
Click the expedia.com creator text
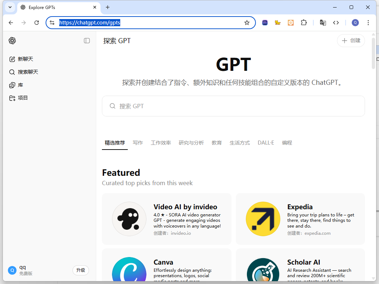(317, 233)
